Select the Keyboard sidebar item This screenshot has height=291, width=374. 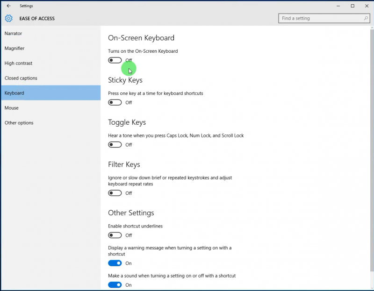(x=14, y=93)
